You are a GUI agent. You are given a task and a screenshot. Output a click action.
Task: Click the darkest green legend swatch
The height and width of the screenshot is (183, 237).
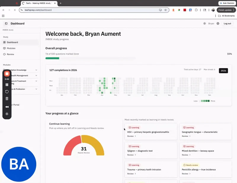pos(209,101)
